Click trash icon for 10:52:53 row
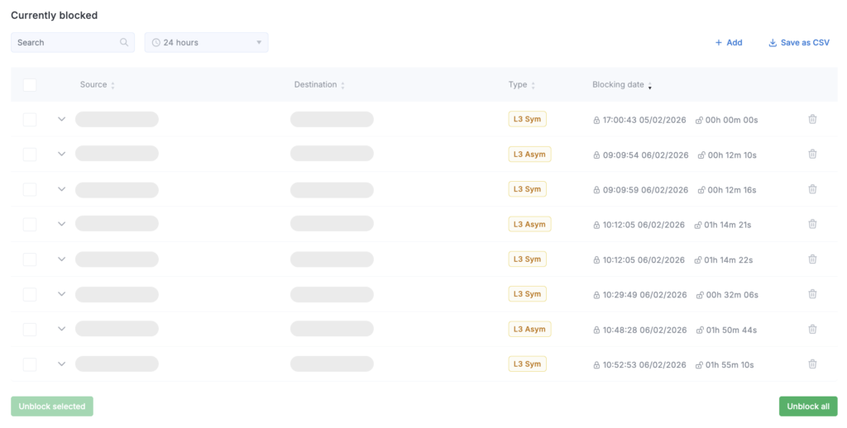This screenshot has height=428, width=847. pos(812,364)
